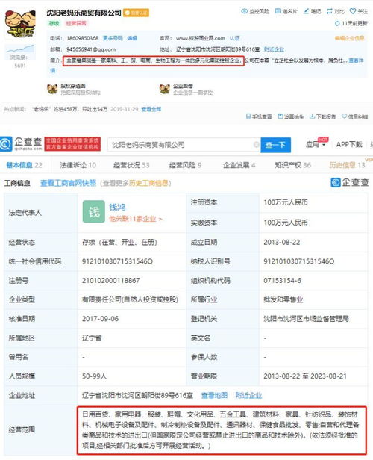Click the 成立日期 value 2013-08-22
Screen dimensions: 373x460
(x=281, y=242)
